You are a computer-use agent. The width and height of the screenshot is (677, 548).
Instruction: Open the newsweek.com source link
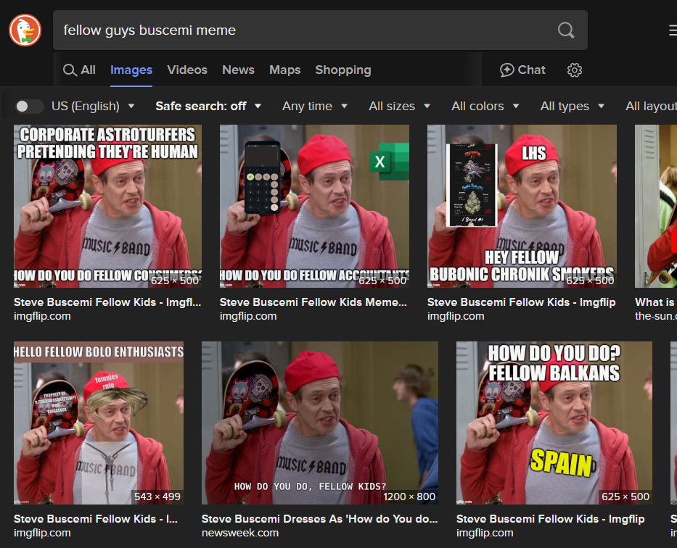[x=239, y=533]
